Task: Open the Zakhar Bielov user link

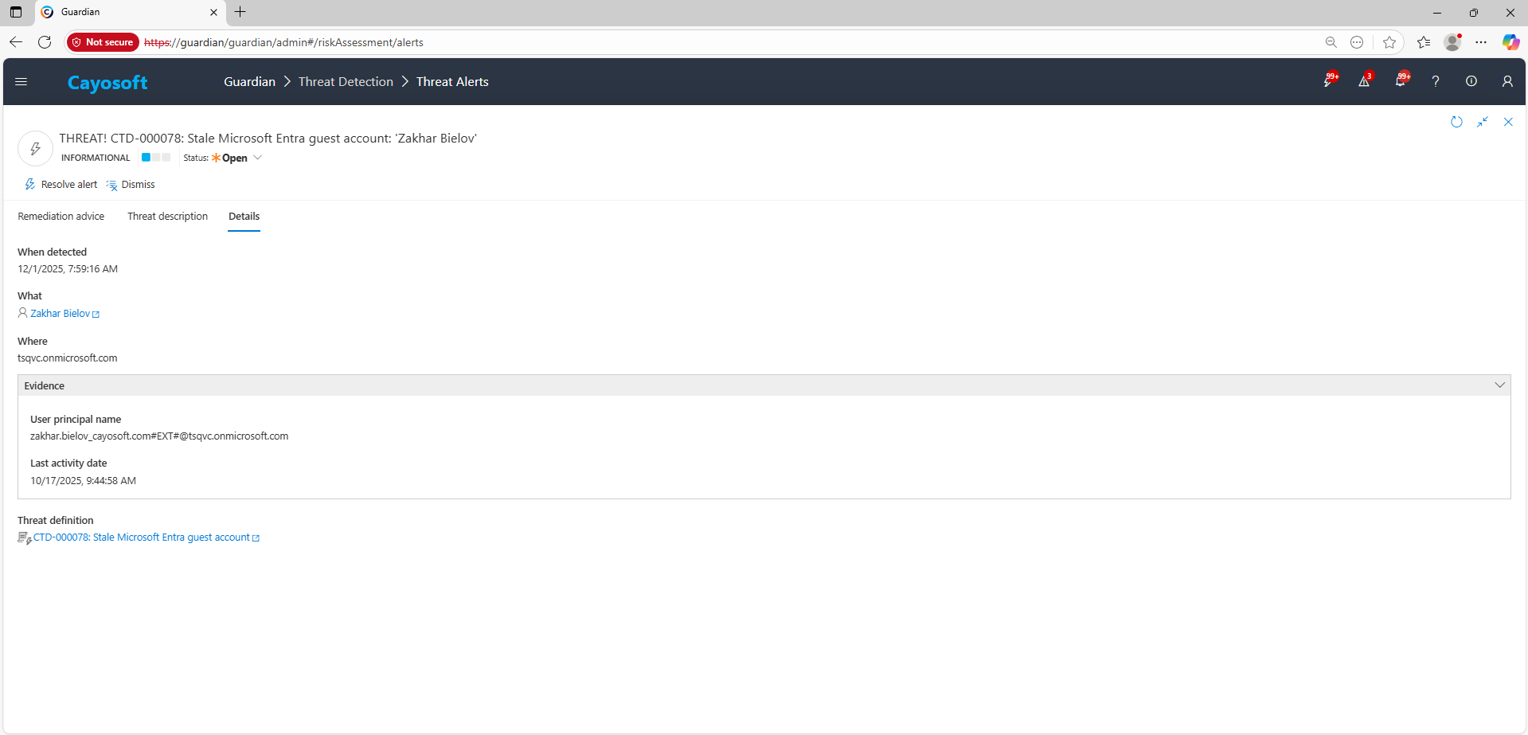Action: pos(64,312)
